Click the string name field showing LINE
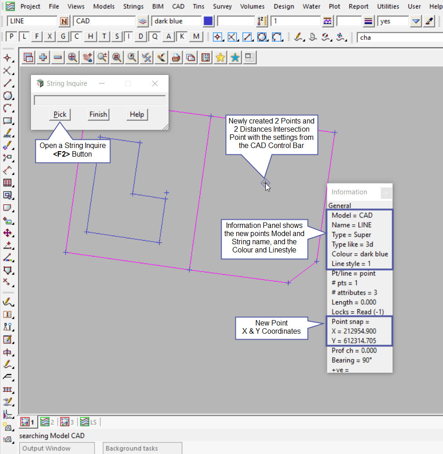443x454 pixels. [x=32, y=21]
